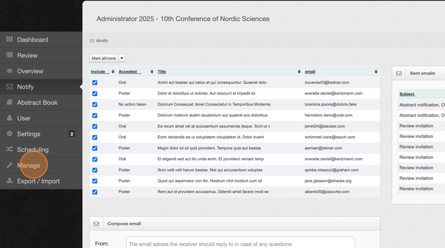
Task: Uncheck the alberto05@pacocha.com include checkbox
Action: click(95, 192)
